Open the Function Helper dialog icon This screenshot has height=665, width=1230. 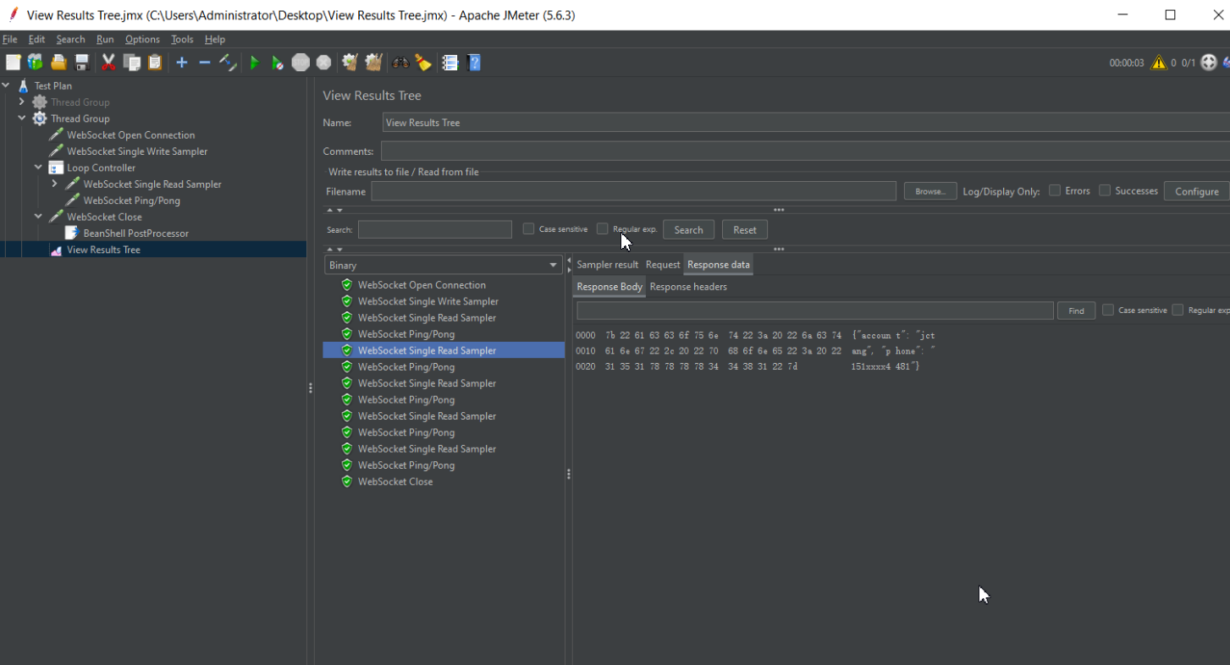coord(450,63)
